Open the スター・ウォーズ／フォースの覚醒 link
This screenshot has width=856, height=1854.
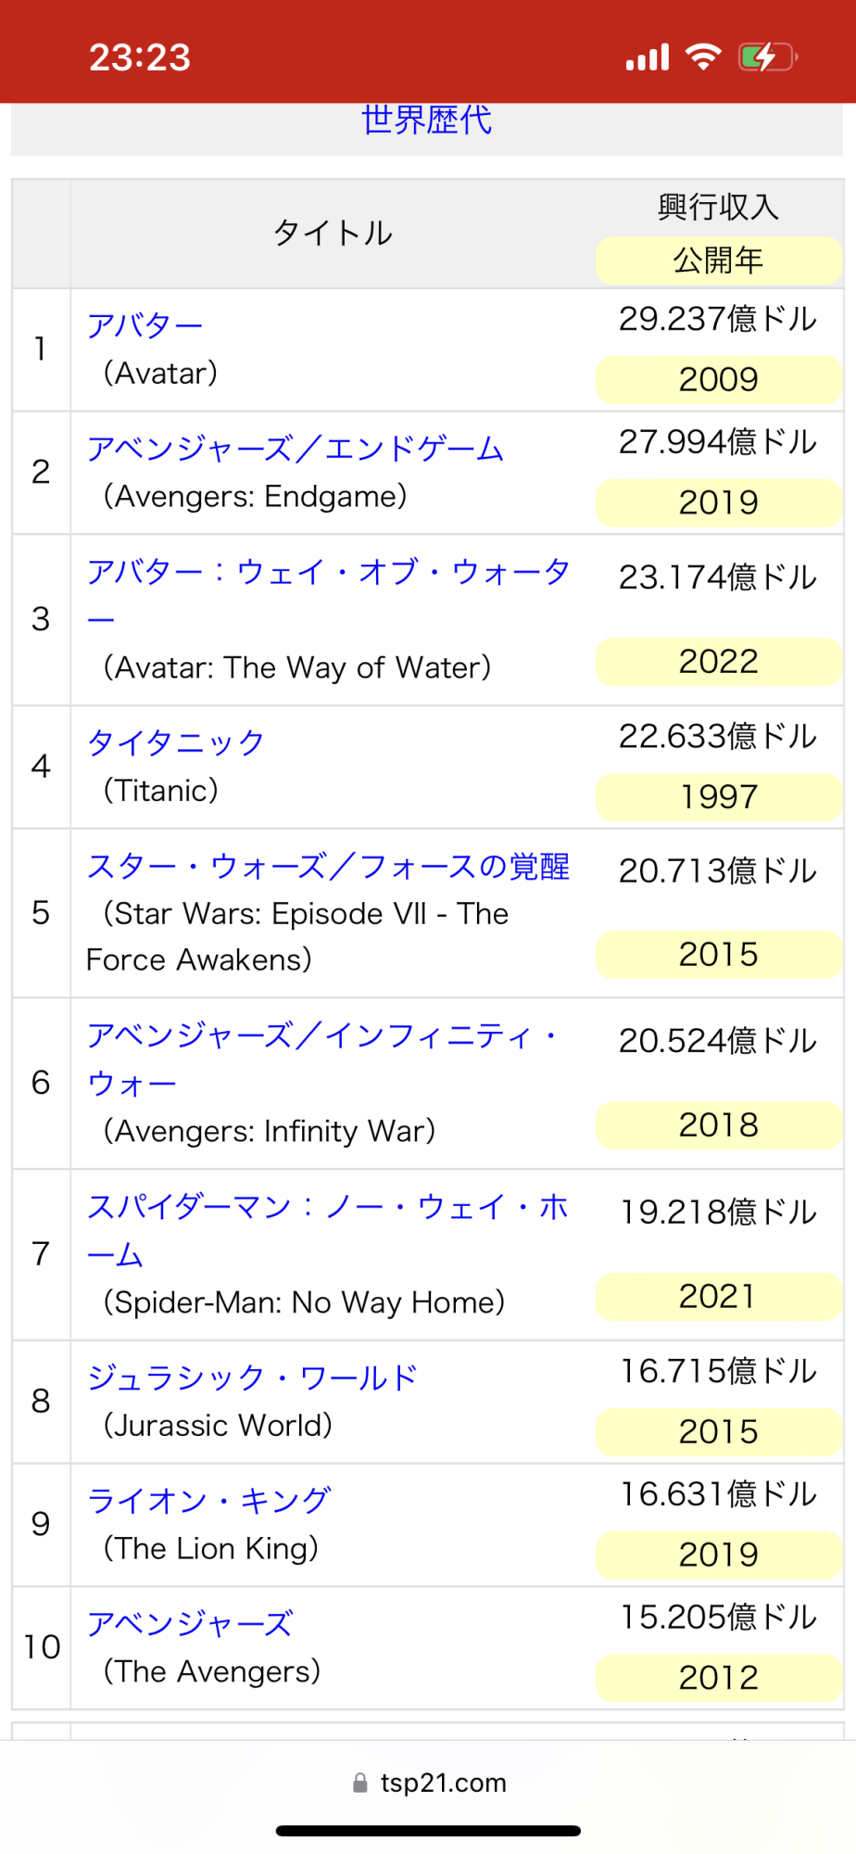click(328, 866)
